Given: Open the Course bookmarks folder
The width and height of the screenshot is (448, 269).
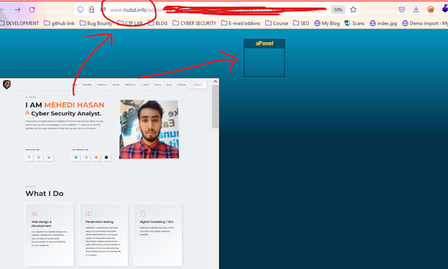Looking at the screenshot, I should [x=277, y=24].
